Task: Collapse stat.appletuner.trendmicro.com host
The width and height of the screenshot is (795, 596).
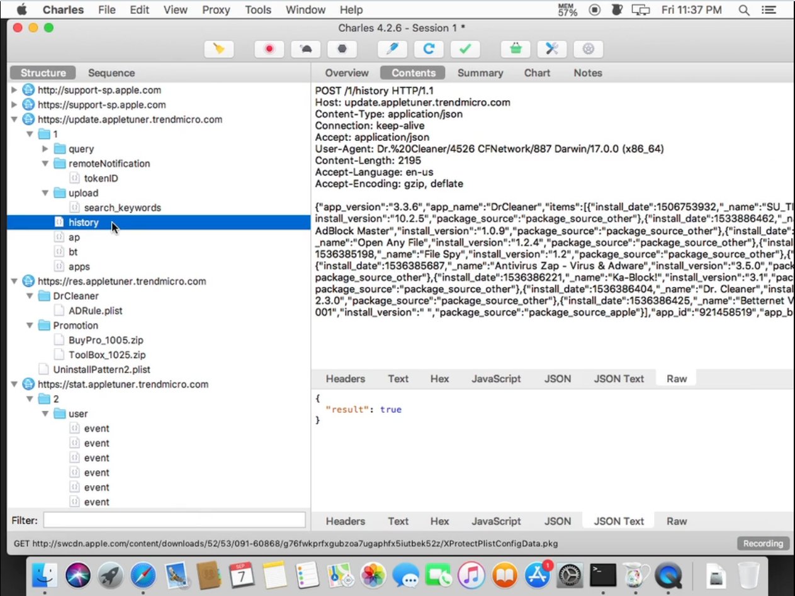Action: [x=15, y=385]
